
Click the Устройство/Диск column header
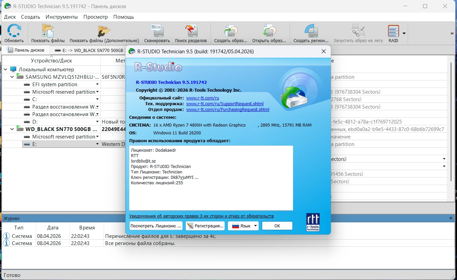[51, 61]
